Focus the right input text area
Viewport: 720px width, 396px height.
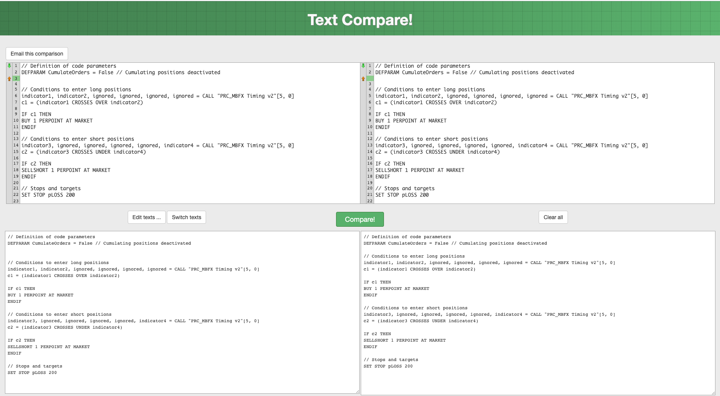click(538, 313)
